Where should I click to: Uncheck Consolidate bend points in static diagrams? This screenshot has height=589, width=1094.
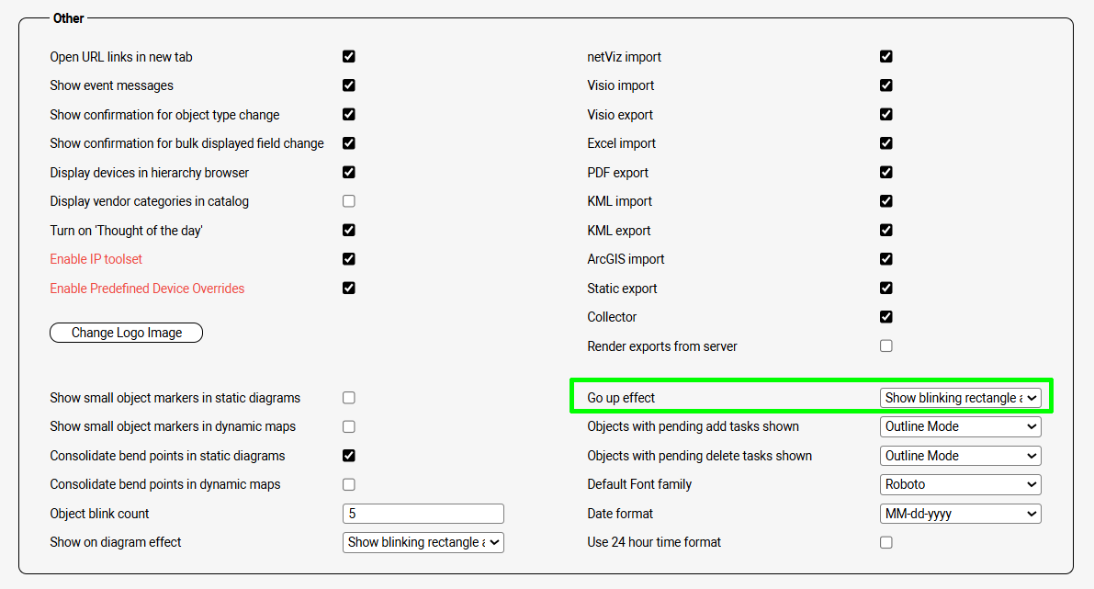tap(349, 455)
